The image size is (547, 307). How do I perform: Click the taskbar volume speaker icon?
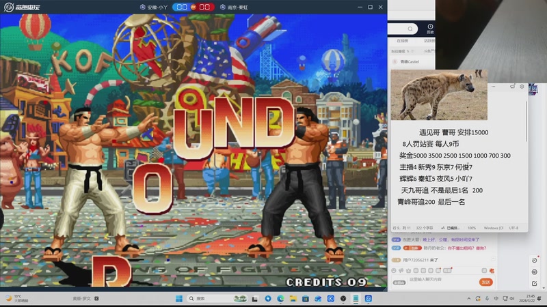click(x=512, y=299)
